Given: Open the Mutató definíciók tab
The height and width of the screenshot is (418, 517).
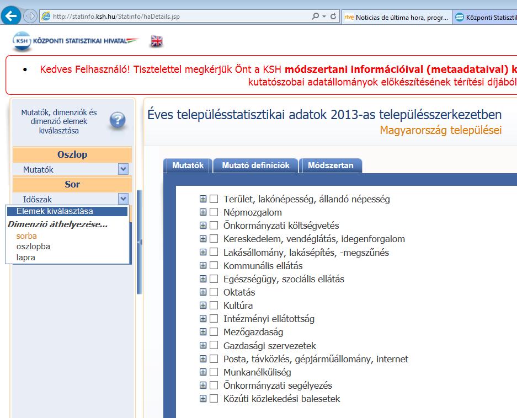Looking at the screenshot, I should tap(255, 165).
